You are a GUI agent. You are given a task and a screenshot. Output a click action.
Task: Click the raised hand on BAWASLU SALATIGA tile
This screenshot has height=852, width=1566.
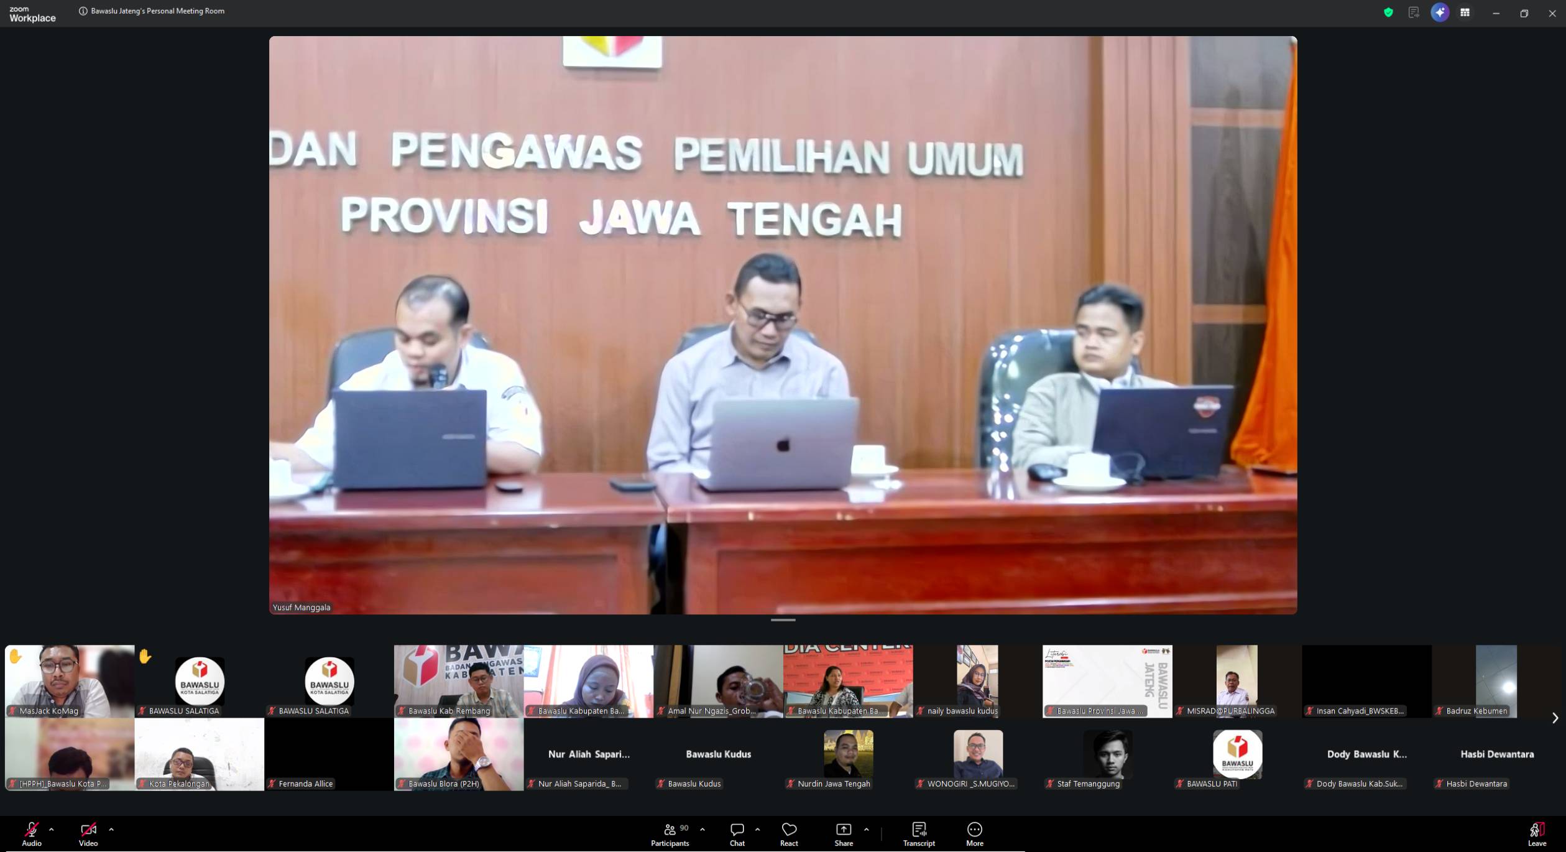click(x=145, y=656)
